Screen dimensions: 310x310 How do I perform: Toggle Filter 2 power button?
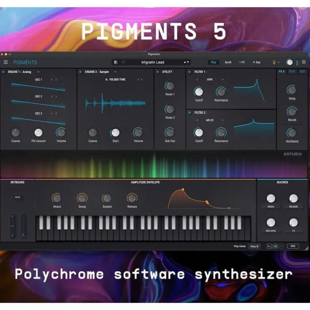click(x=189, y=113)
